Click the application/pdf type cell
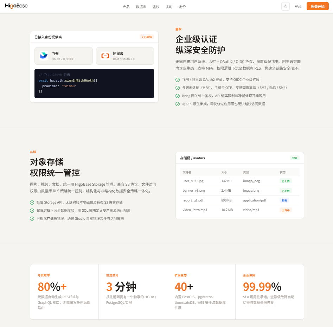The image size is (333, 327). tap(255, 200)
